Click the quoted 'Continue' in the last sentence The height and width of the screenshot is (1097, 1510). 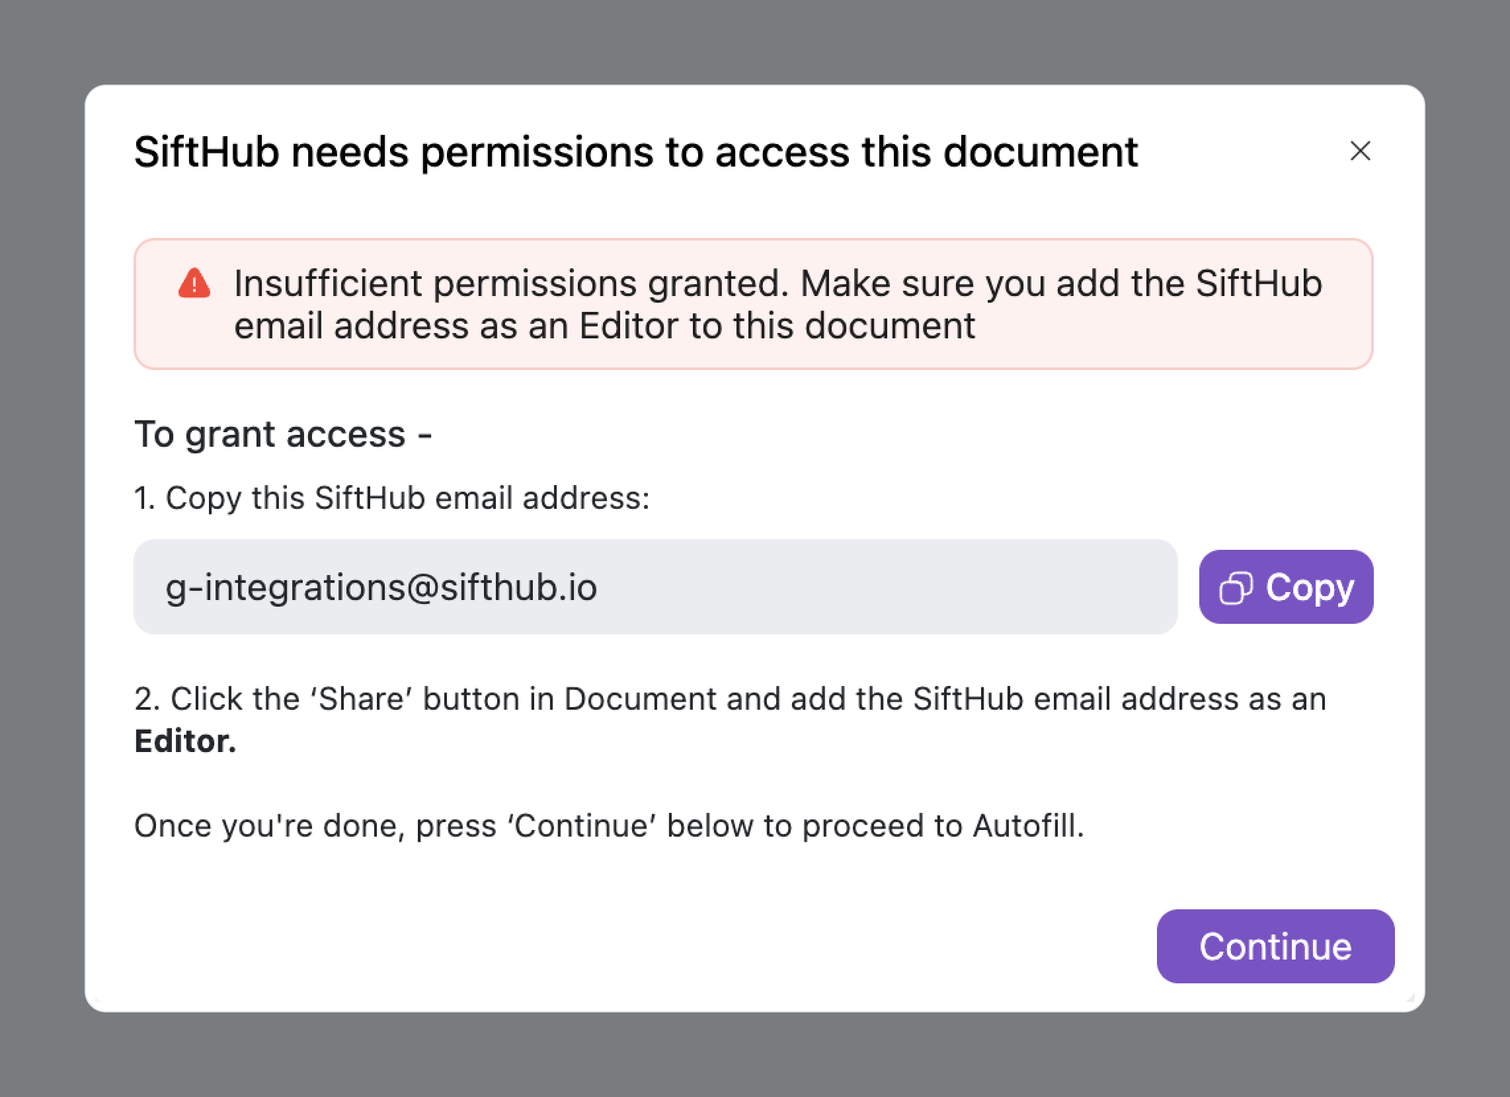(x=581, y=826)
